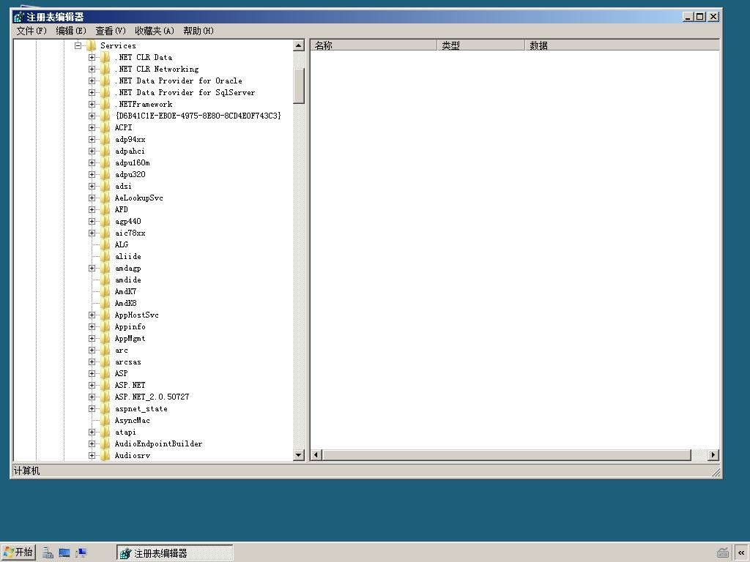Click the folder icon next to ALG

tap(105, 244)
